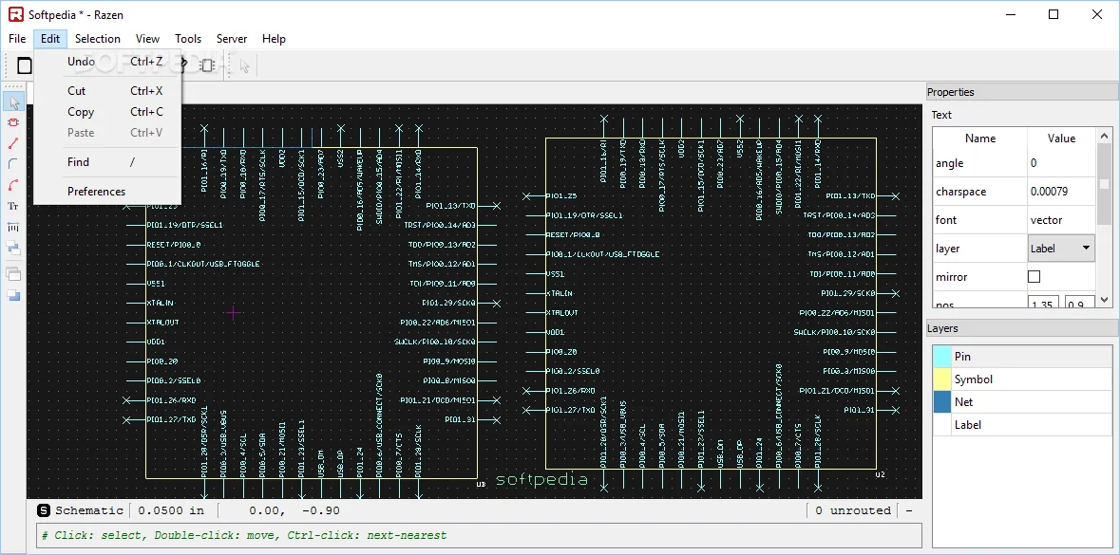This screenshot has height=555, width=1120.
Task: Click the chip icon in top toolbar
Action: tap(207, 65)
